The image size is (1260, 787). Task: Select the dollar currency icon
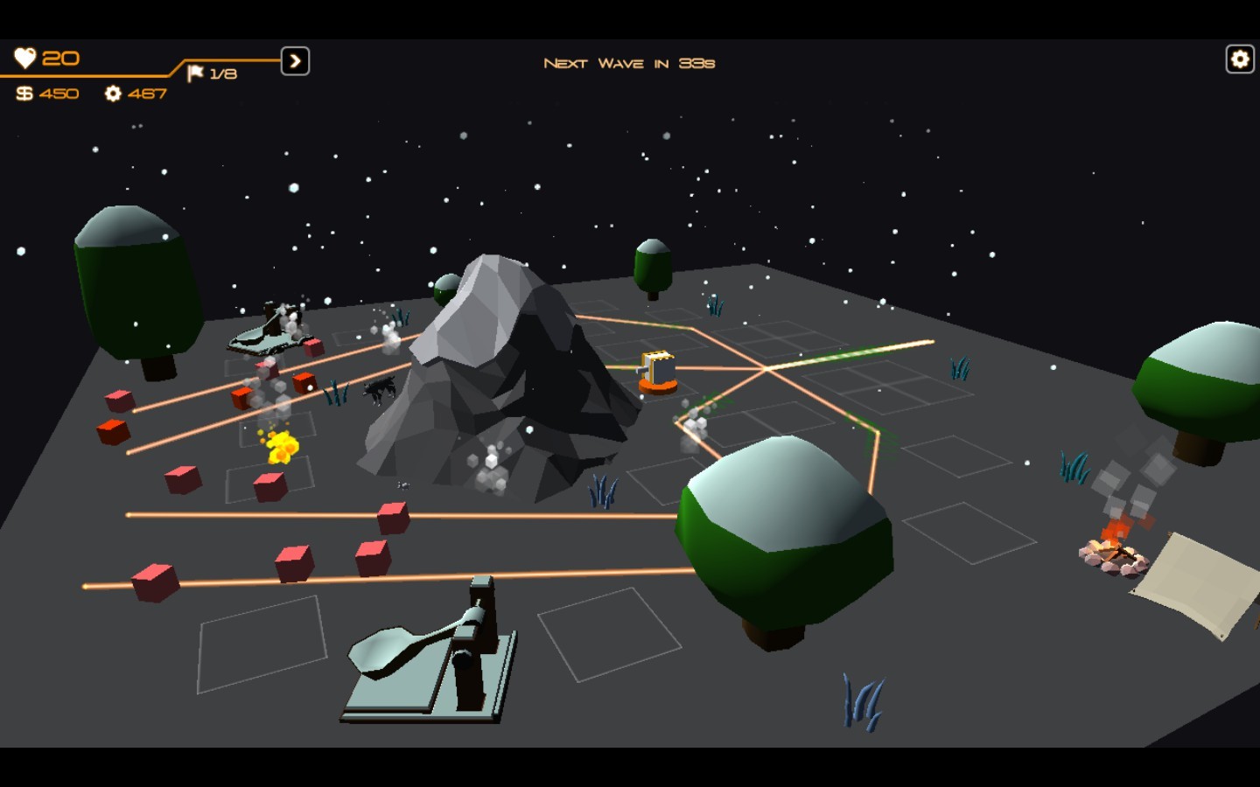coord(23,93)
